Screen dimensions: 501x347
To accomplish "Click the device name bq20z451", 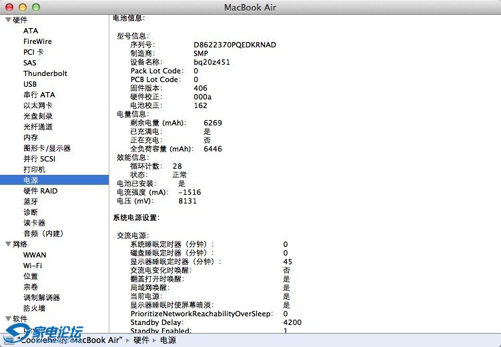I will [x=212, y=62].
